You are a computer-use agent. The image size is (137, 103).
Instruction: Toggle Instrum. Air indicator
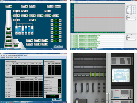click(24, 11)
